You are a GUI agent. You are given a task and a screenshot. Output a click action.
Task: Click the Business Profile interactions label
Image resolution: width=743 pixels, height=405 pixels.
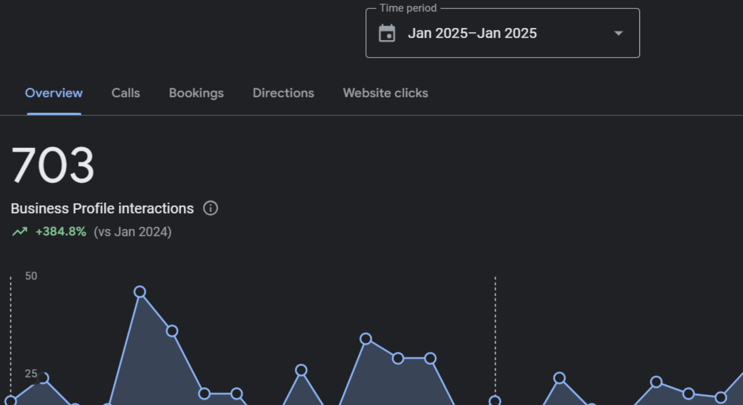[102, 209]
